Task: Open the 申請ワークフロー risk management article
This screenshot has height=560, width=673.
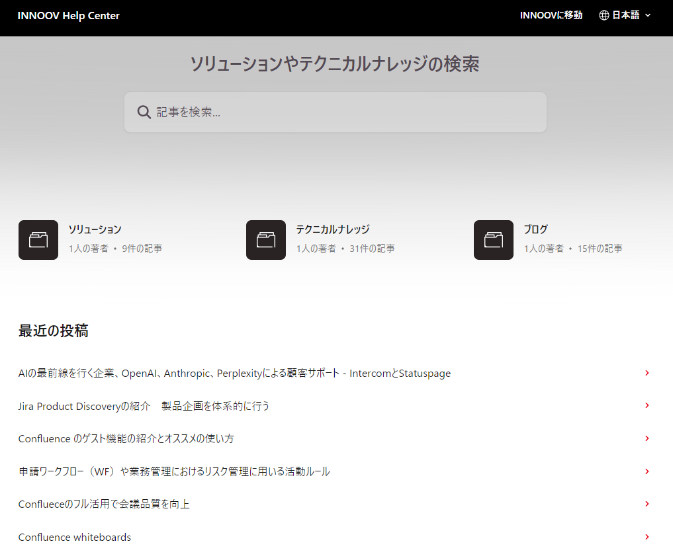Action: tap(175, 471)
